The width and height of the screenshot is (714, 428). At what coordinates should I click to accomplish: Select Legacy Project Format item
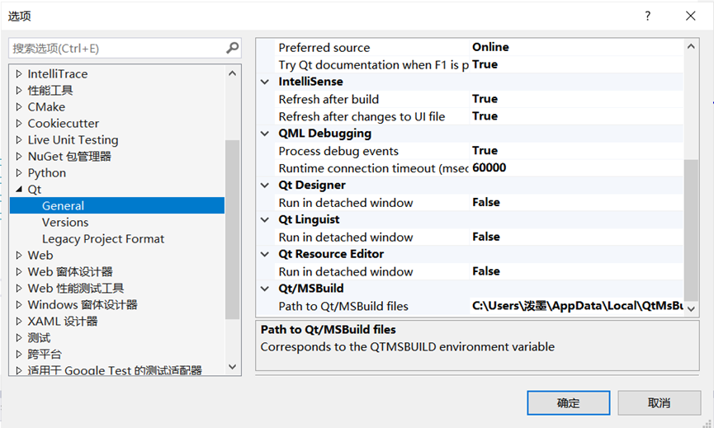[x=103, y=239]
